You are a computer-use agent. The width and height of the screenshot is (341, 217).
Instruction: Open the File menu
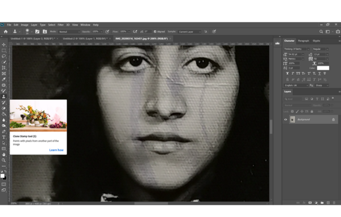[9, 25]
